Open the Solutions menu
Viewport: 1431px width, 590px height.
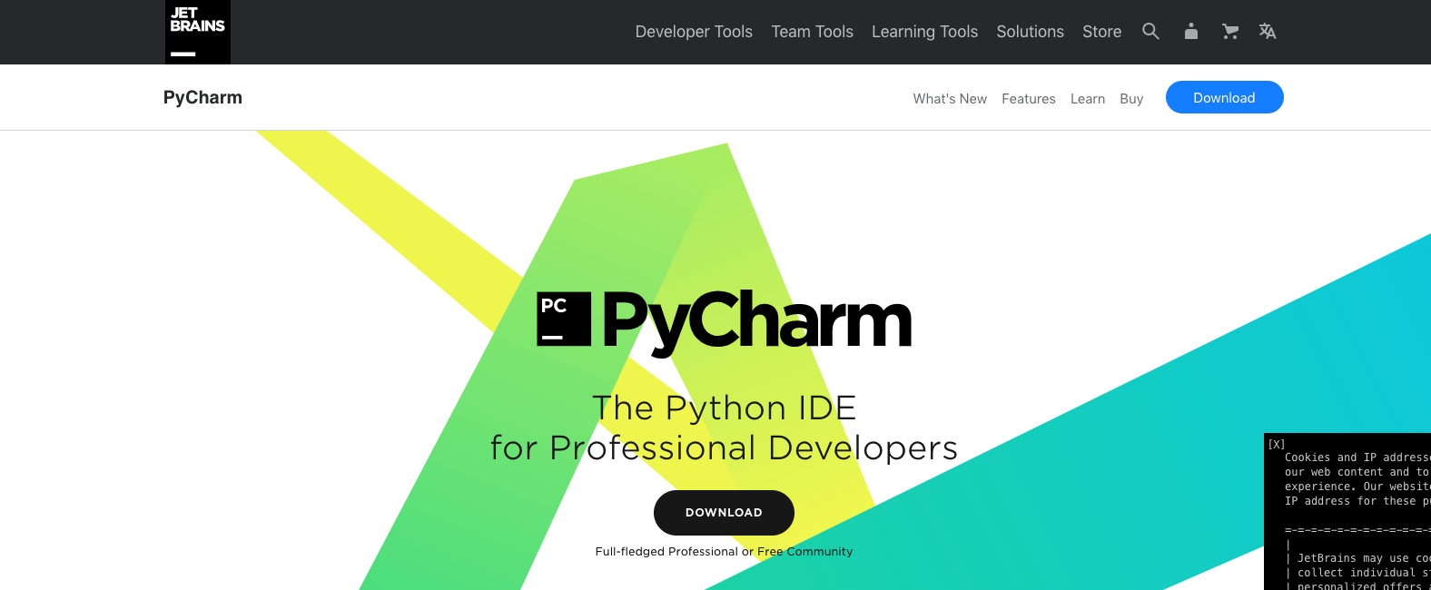click(x=1030, y=32)
